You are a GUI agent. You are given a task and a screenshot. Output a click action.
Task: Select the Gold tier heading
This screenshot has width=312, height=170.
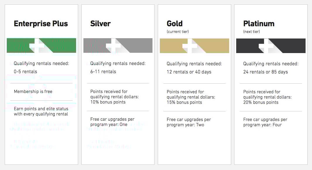(x=174, y=24)
